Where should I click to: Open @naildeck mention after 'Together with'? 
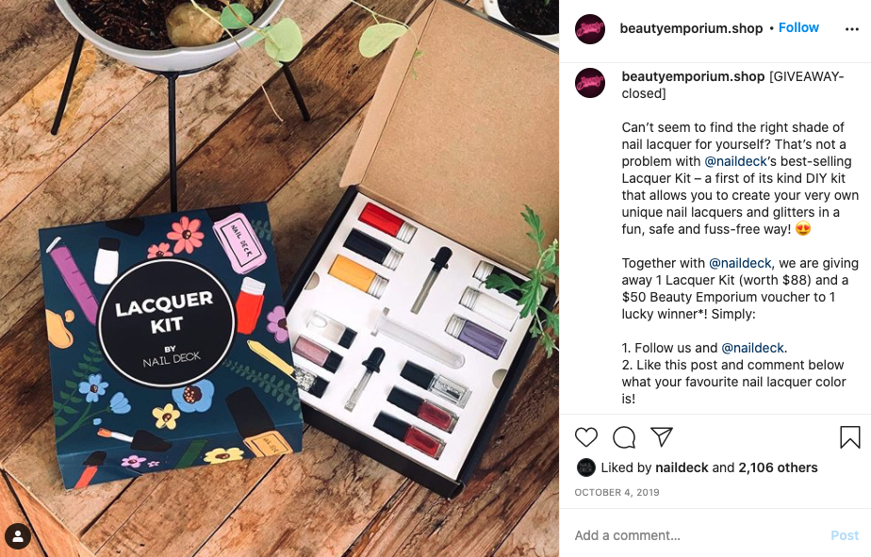740,263
